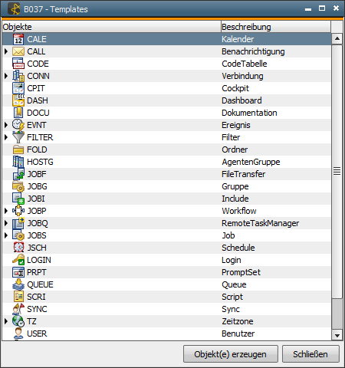Screen dimensions: 345x368
Task: Click the scrollbar down arrow
Action: [x=337, y=336]
